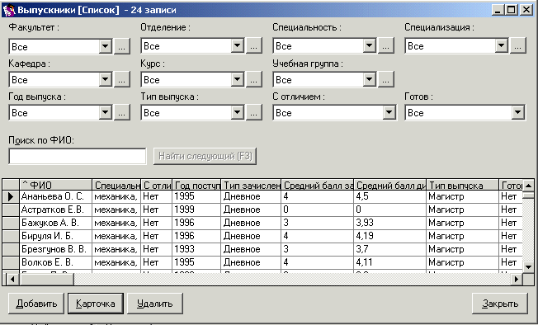This screenshot has height=325, width=538.
Task: Click the 3,93 average grade cell
Action: click(389, 223)
